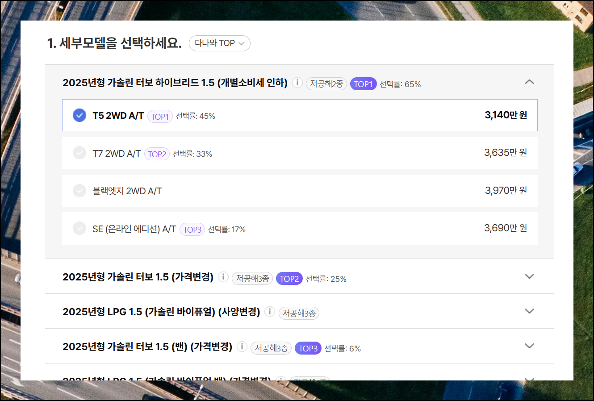Open info icon for 하이브리드 1.5 (개별소비세 인하)

(x=297, y=83)
